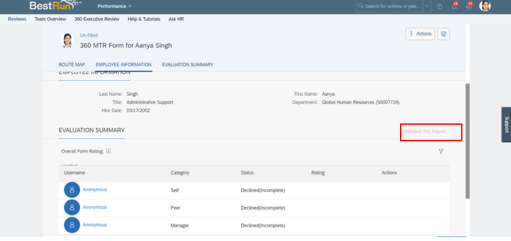Click the BestRun home logo
The image size is (511, 241).
click(55, 5)
